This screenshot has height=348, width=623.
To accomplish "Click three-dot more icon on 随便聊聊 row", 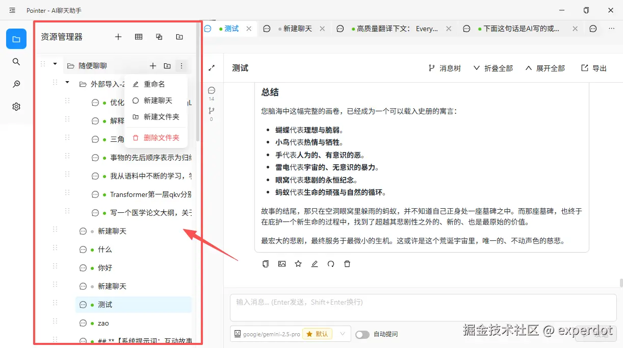I will tap(181, 66).
